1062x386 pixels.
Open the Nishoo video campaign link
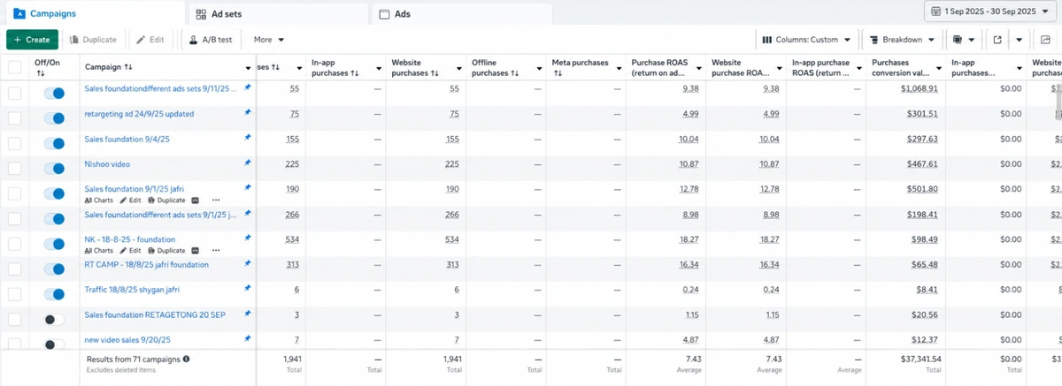tap(109, 163)
